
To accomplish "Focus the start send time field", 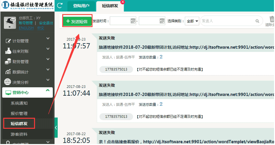I will 123,21.
